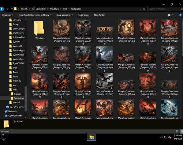Click navigation pane scroll down arrow
Screen dimensions: 183x145
(x=26, y=117)
